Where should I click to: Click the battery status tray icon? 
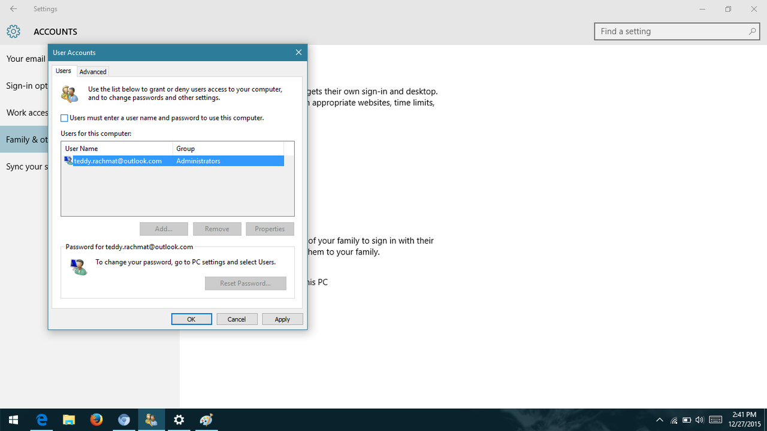pyautogui.click(x=687, y=420)
